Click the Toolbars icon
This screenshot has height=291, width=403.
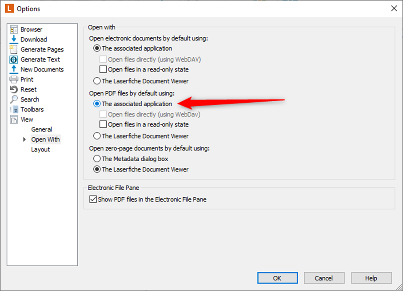(x=14, y=109)
